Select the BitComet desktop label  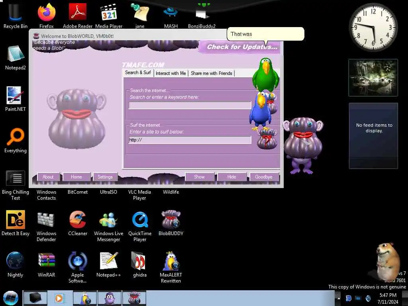pyautogui.click(x=78, y=192)
